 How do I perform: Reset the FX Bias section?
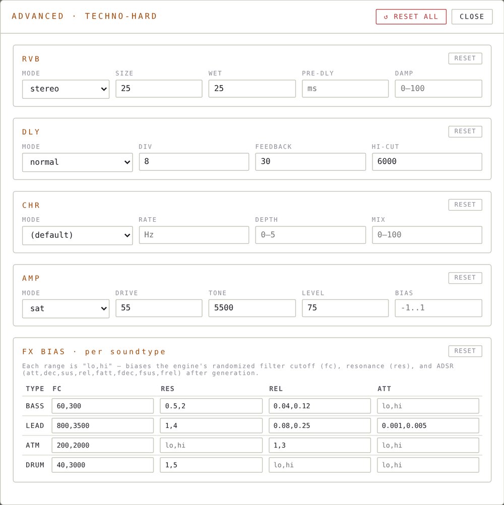(x=465, y=351)
